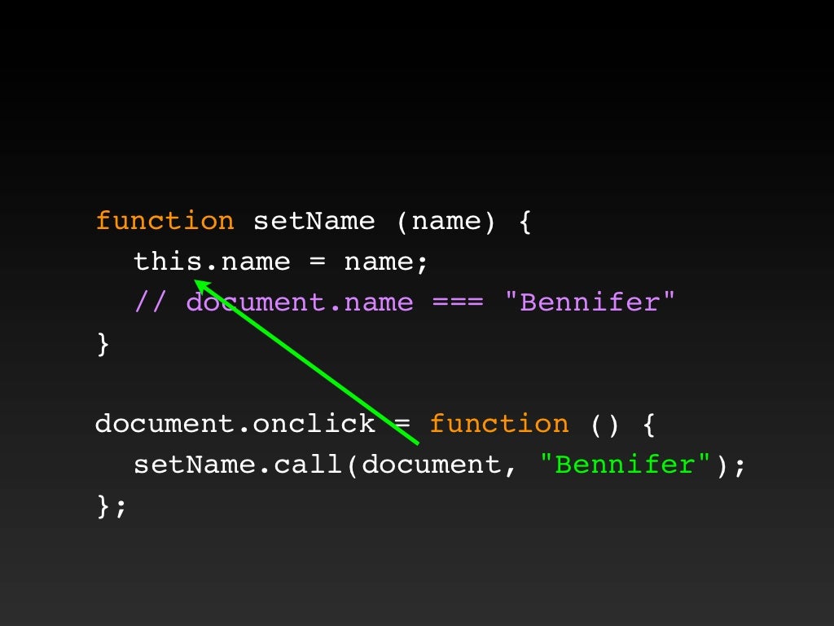This screenshot has height=626, width=834.
Task: Click the green '"Bennifer"' string argument
Action: [x=625, y=464]
